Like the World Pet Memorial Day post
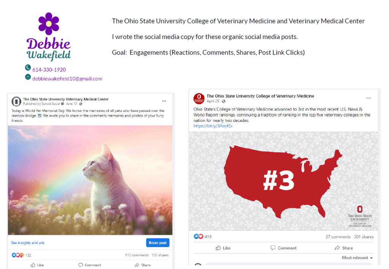The height and width of the screenshot is (269, 389). pyautogui.click(x=37, y=265)
